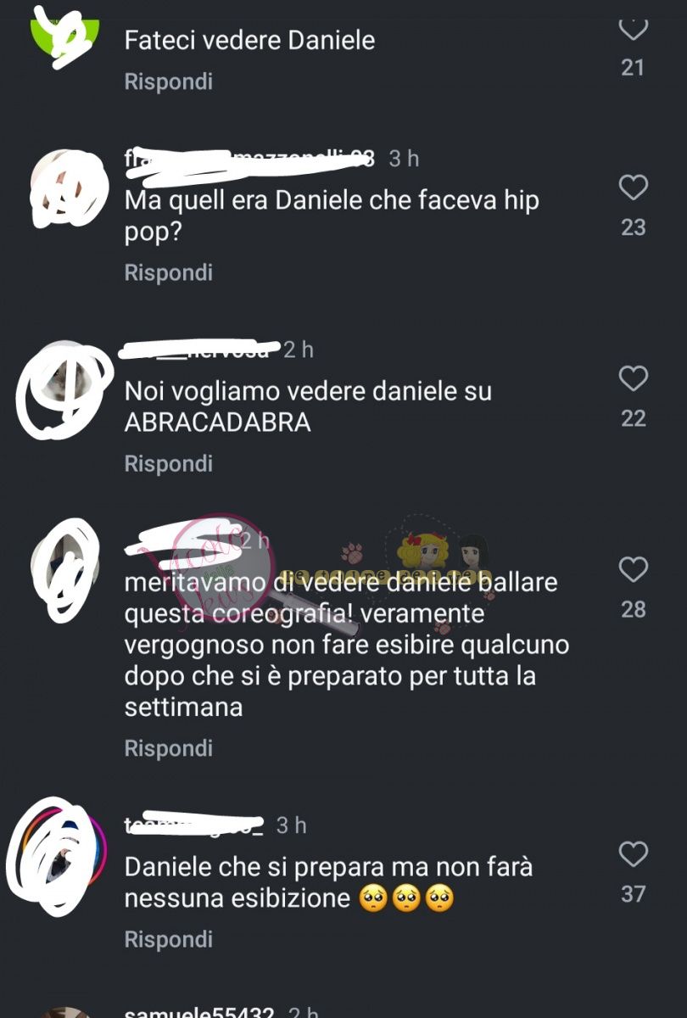Select the like count 37
This screenshot has height=1018, width=687.
633,893
